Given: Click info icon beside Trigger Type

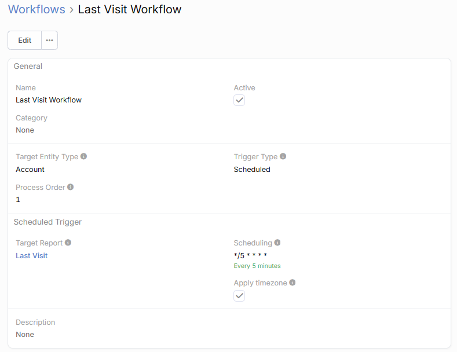Looking at the screenshot, I should click(x=283, y=156).
